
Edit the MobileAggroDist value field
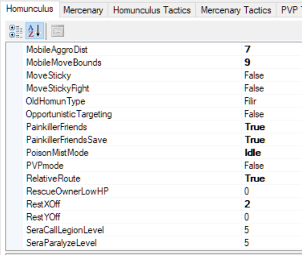pos(272,49)
